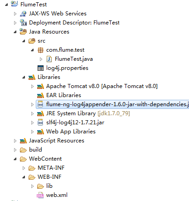This screenshot has width=189, height=201.
Task: Select the flume-ng-log4jappender-1.6.0 jar label
Action: tap(117, 104)
